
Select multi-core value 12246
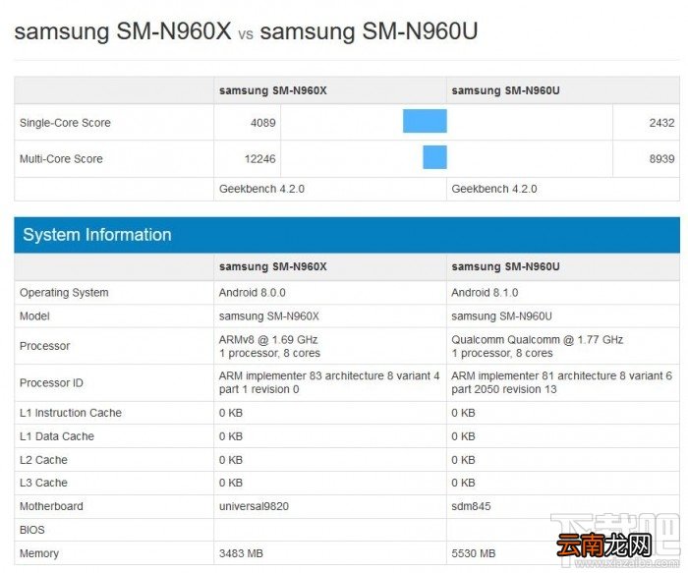[259, 159]
